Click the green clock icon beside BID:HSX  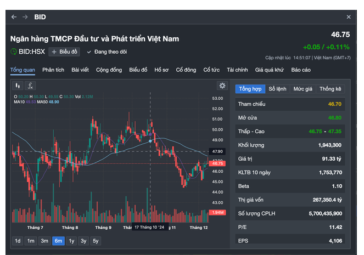14,52
